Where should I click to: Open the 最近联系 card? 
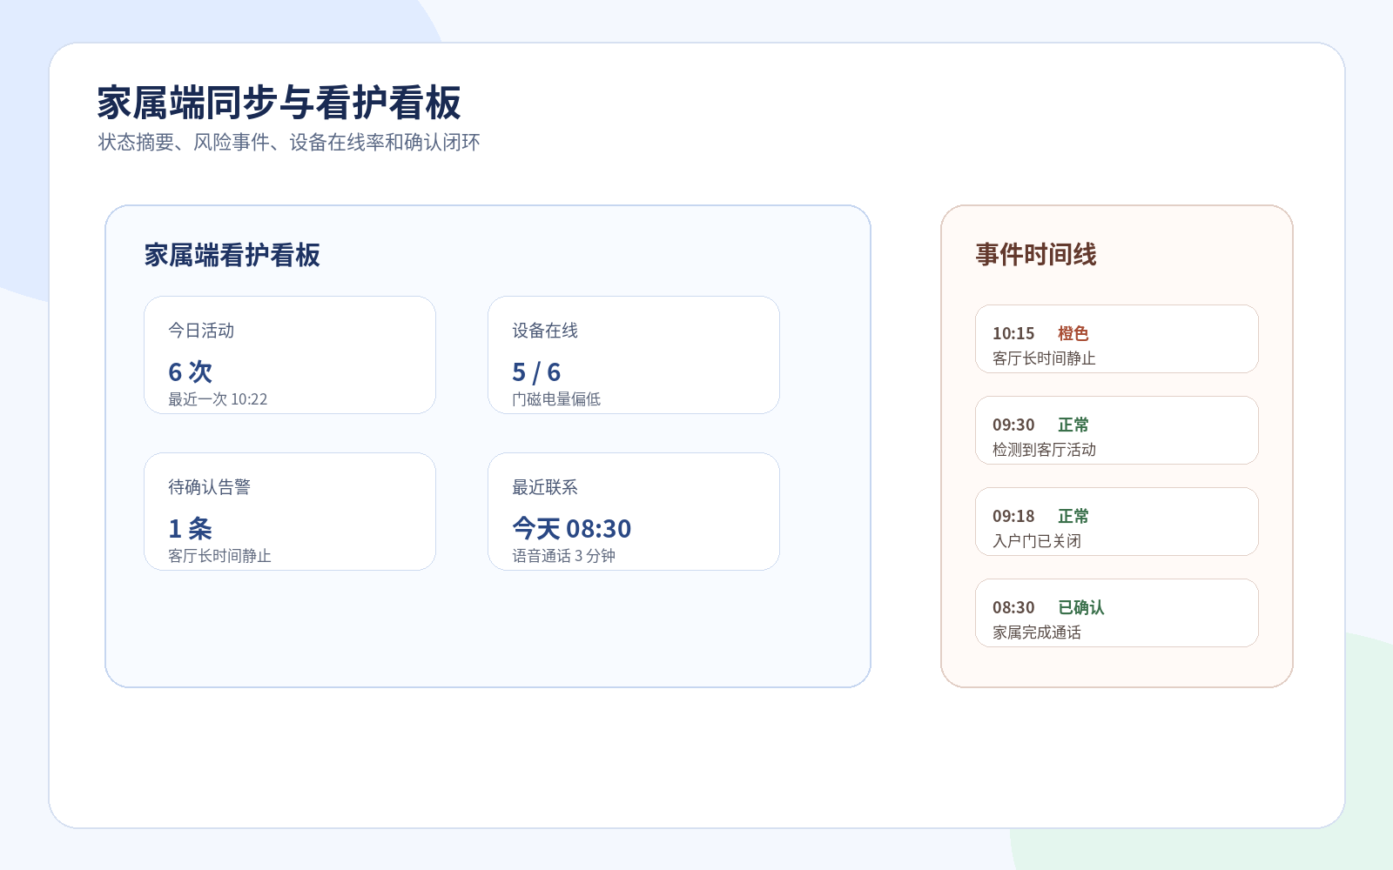(634, 512)
